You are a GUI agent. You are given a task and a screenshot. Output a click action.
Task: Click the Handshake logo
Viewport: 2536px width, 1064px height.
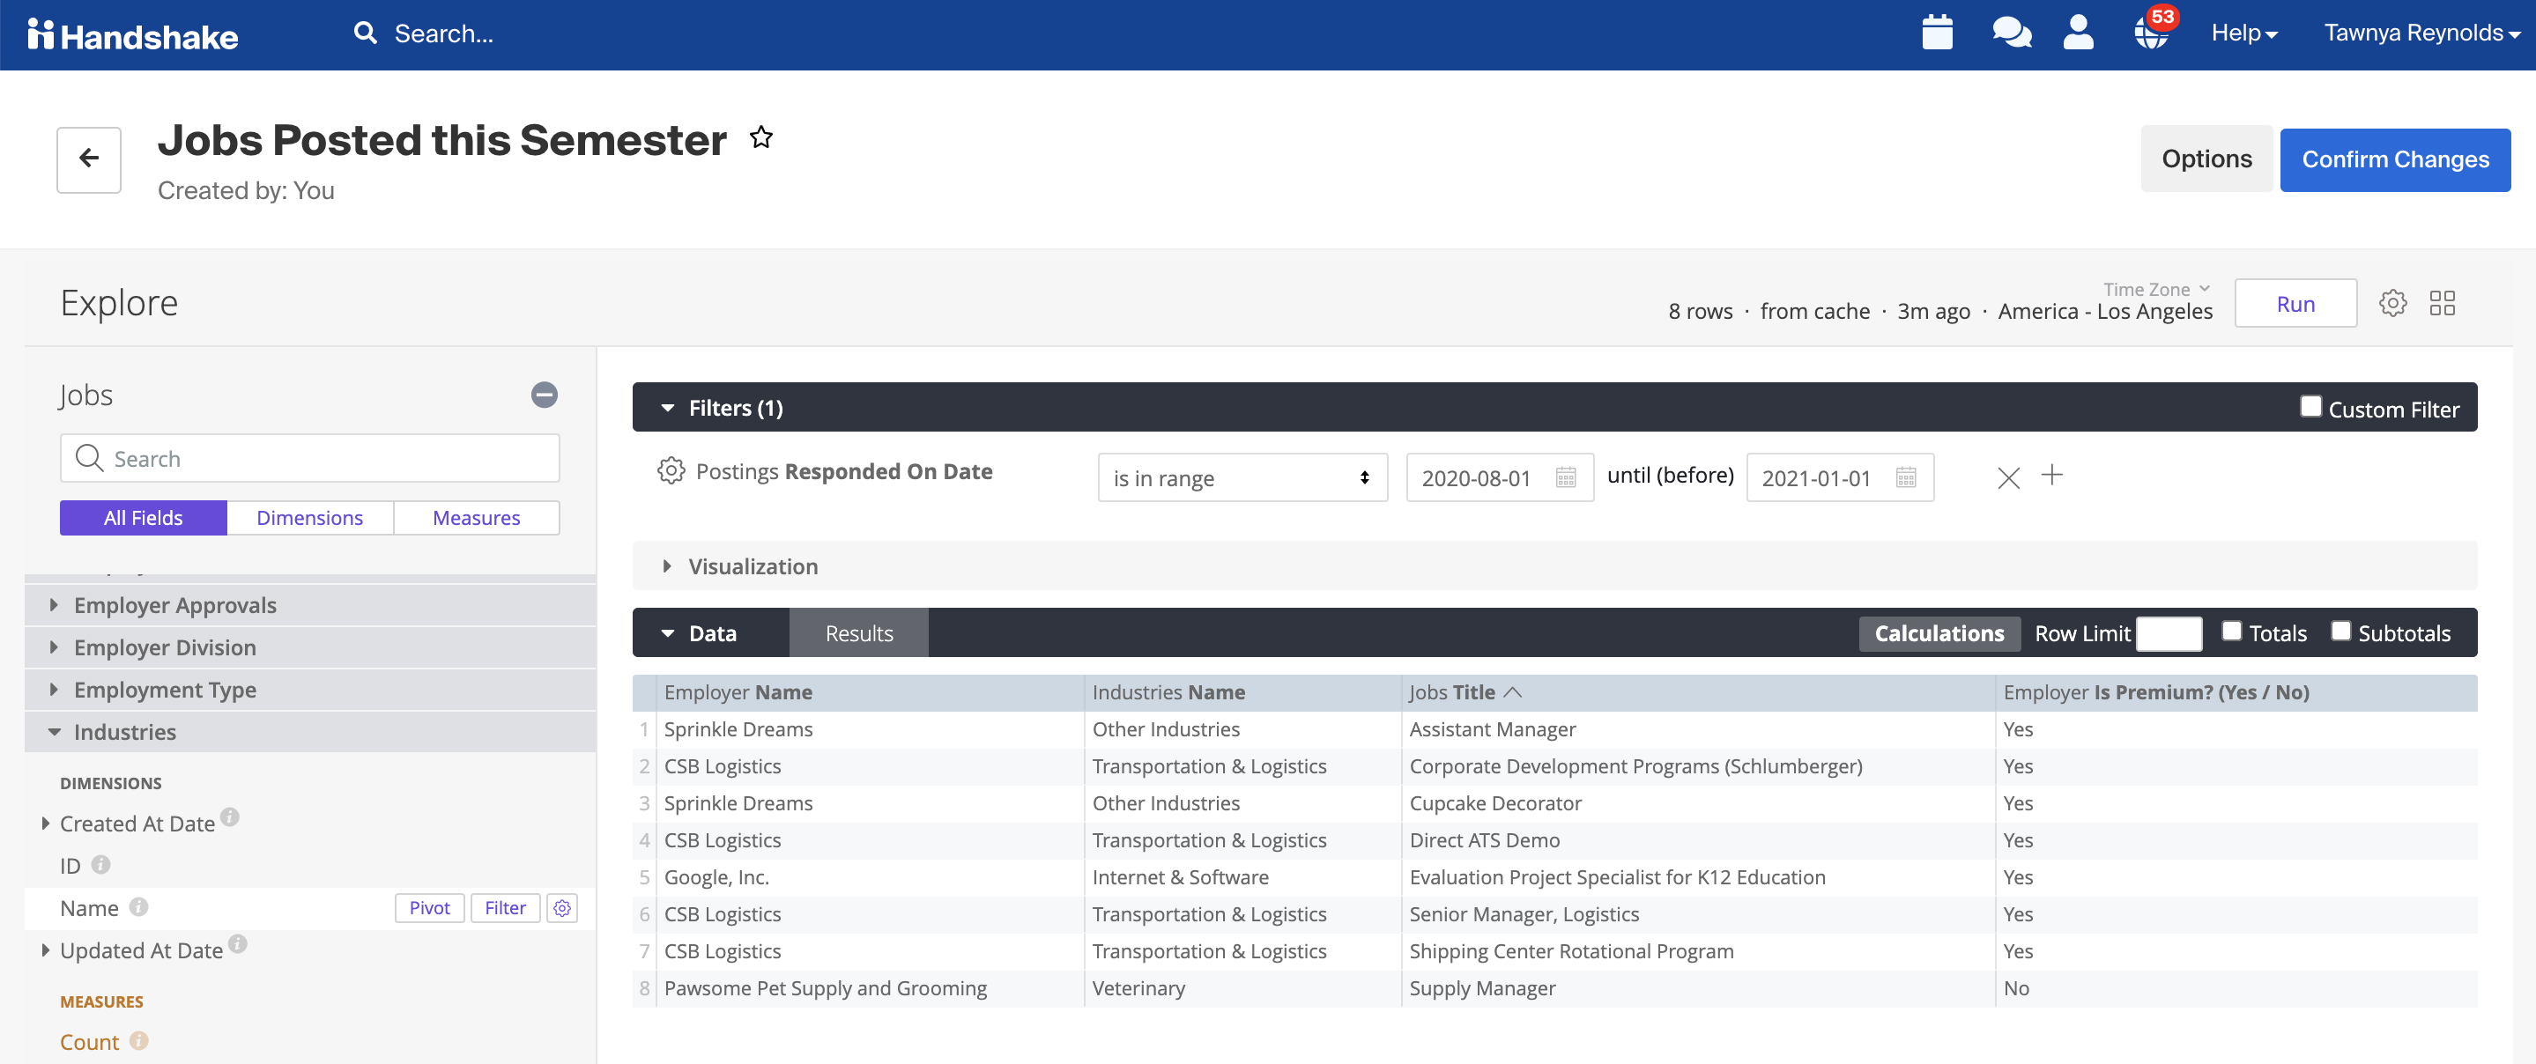tap(132, 35)
